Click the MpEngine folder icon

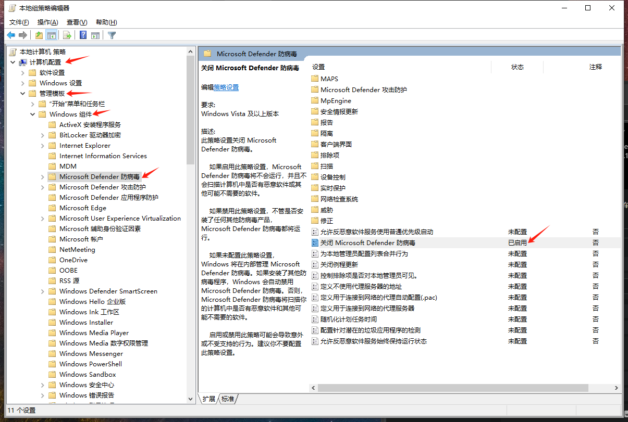point(315,100)
